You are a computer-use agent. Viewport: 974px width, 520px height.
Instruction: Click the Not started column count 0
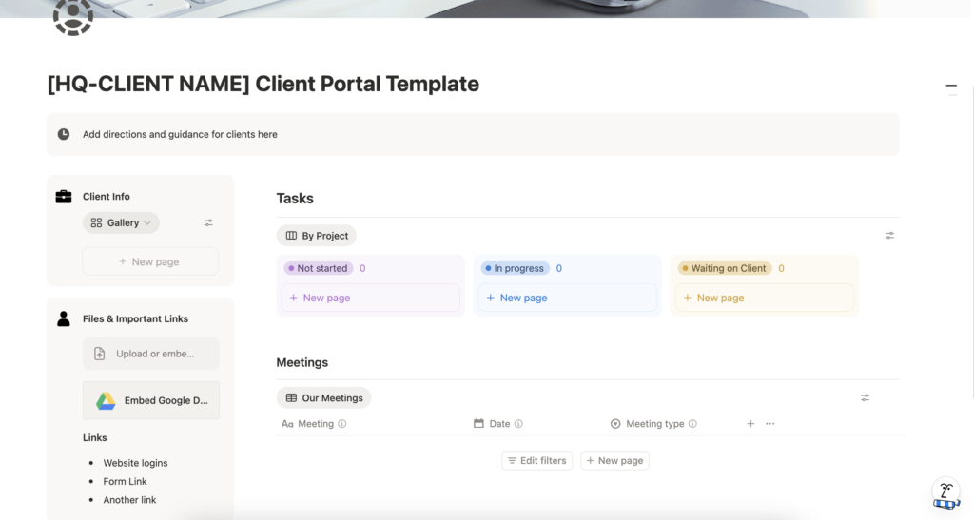click(362, 268)
